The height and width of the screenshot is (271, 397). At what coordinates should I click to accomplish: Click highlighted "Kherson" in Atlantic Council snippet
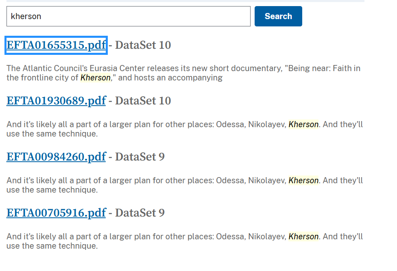tap(96, 78)
